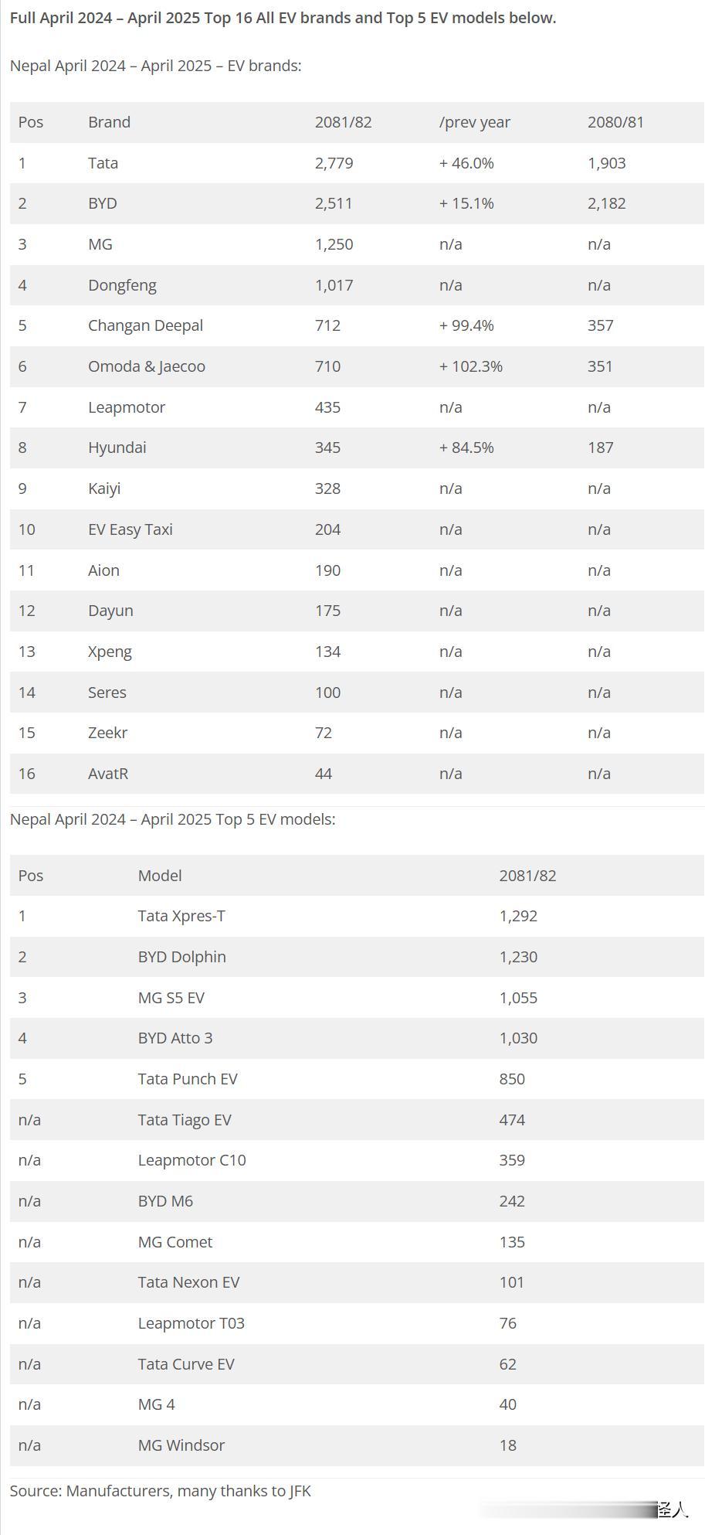Click the Omoda & Jaecoo brand cell
The width and height of the screenshot is (705, 1535).
point(147,366)
